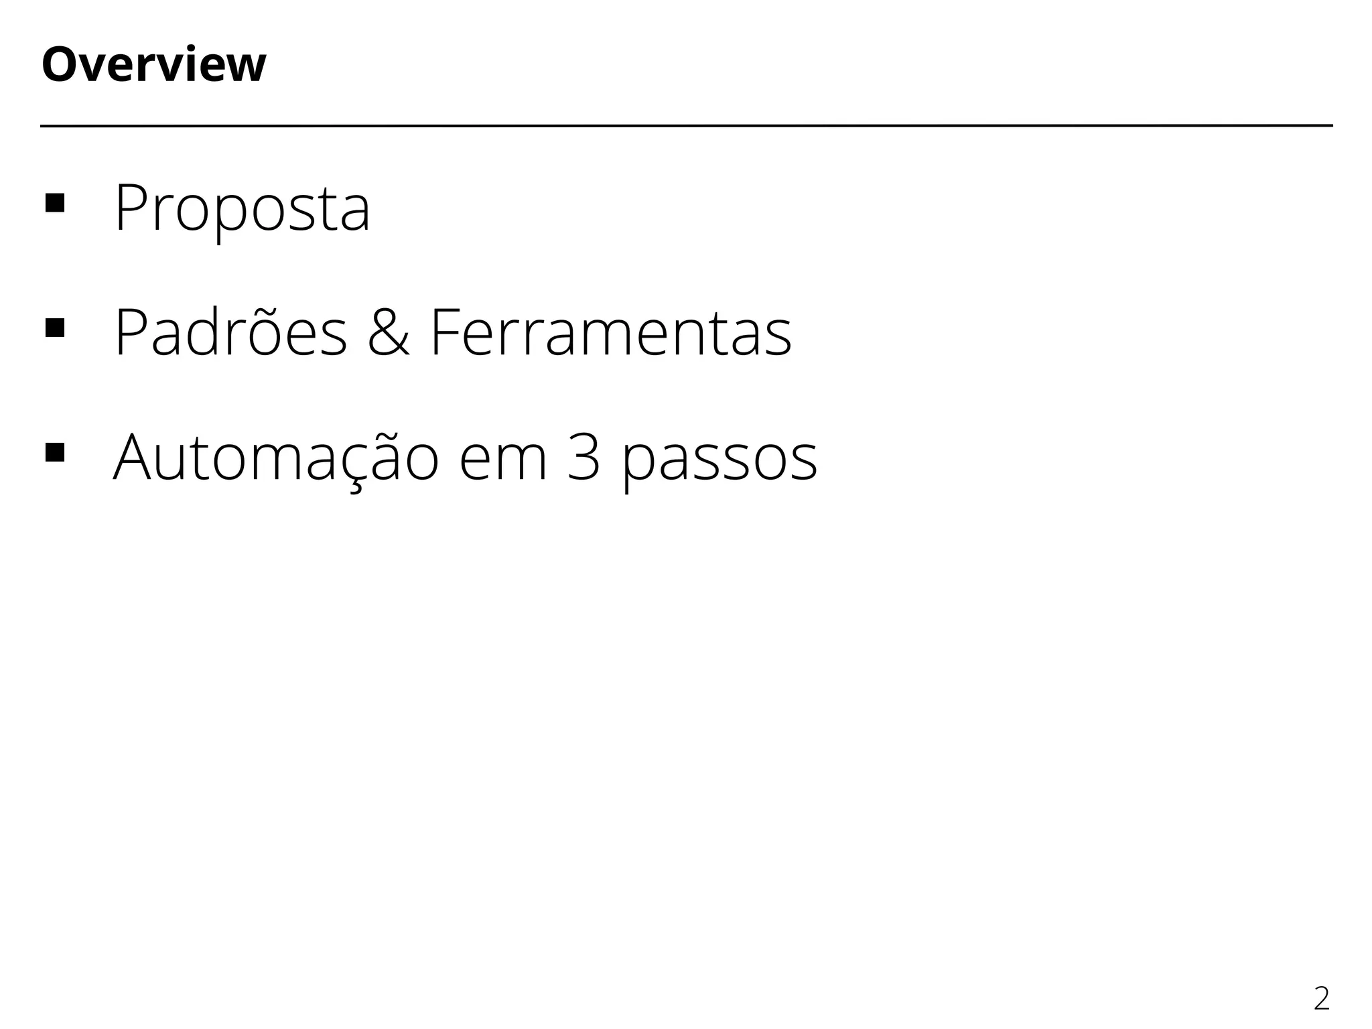1372x1029 pixels.
Task: Click the horizontal line under the title
Action: tap(687, 125)
